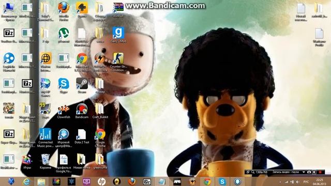Open the Mozilla Firefox desktop shortcut
Image resolution: width=331 pixels, height=186 pixels.
(64, 11)
